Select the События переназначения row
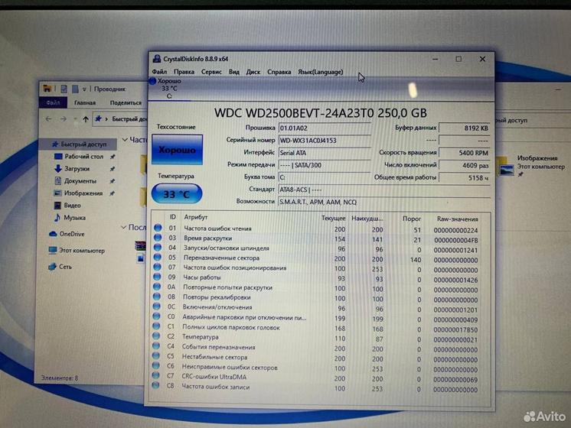571x428 pixels. (x=315, y=348)
